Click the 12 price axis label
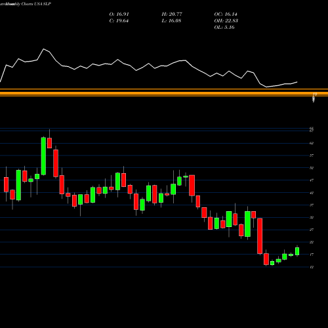328x328 pixels. tap(312, 267)
